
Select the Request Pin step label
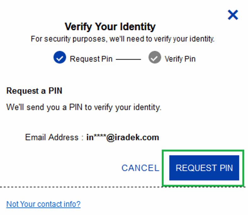coord(91,59)
